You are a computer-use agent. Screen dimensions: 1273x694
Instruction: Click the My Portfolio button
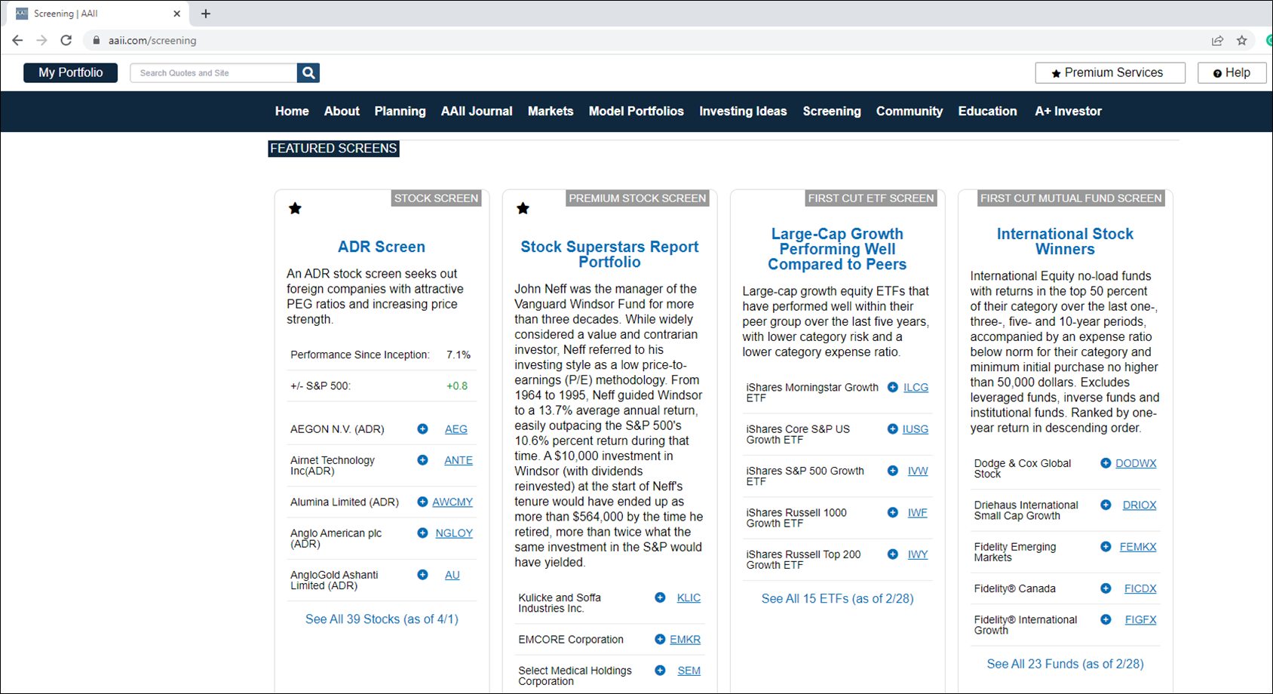tap(71, 72)
